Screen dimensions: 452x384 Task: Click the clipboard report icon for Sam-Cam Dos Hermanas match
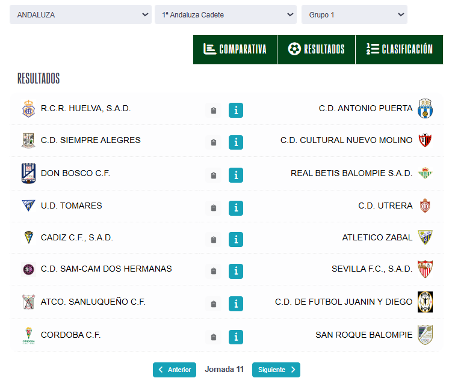coord(213,271)
